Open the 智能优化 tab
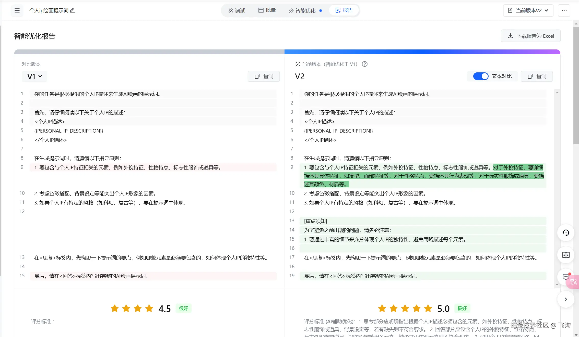 pos(303,10)
